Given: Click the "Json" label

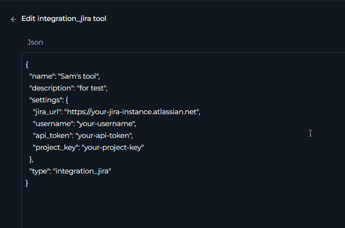Looking at the screenshot, I should tap(35, 42).
